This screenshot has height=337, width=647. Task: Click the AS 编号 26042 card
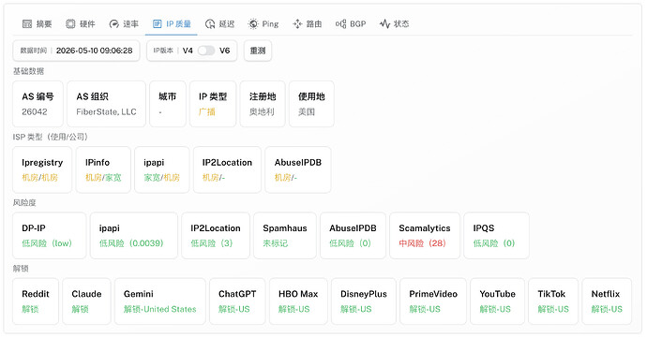pos(38,104)
